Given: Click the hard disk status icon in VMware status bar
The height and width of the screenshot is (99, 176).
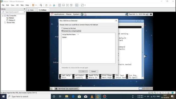Looking at the screenshot, I should (149, 93).
